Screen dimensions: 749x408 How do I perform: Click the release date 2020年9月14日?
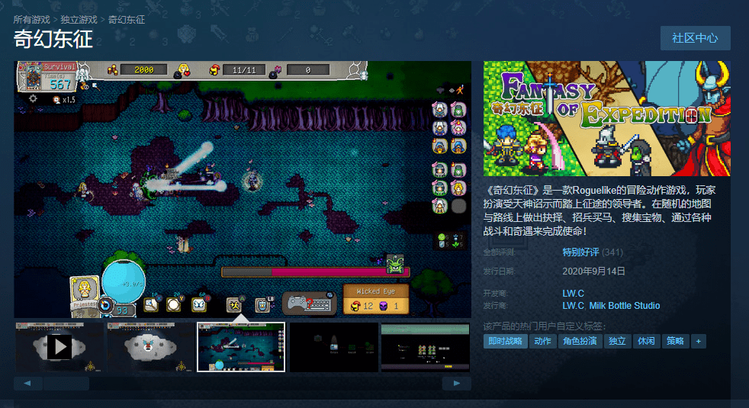click(593, 271)
